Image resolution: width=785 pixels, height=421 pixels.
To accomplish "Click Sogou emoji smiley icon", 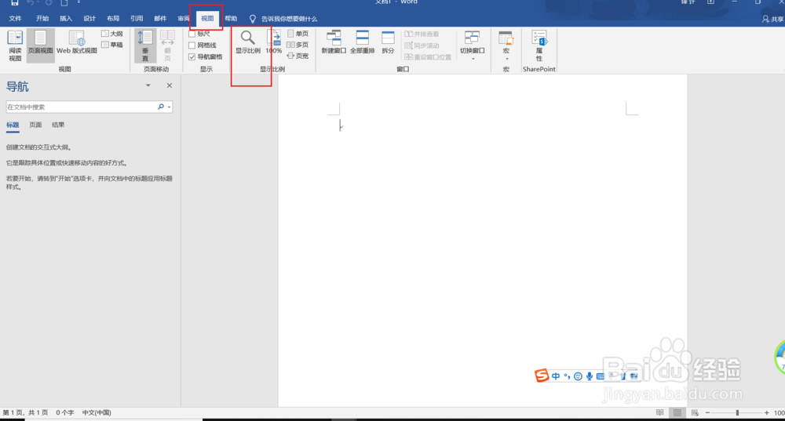I will tap(578, 376).
